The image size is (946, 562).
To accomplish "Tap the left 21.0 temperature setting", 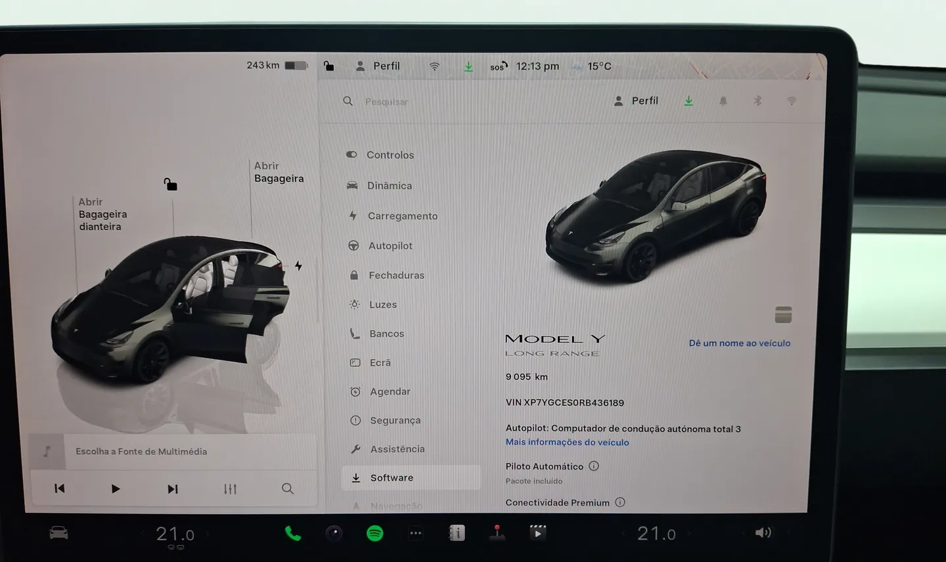I will pyautogui.click(x=175, y=534).
